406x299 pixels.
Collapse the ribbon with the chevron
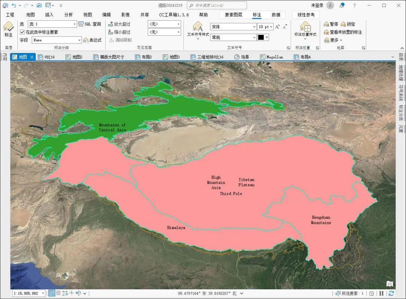(402, 48)
